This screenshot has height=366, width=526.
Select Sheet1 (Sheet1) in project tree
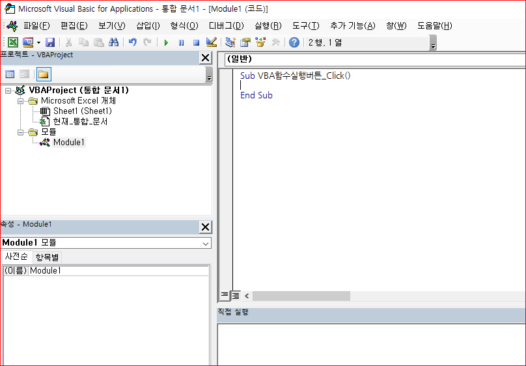(82, 111)
